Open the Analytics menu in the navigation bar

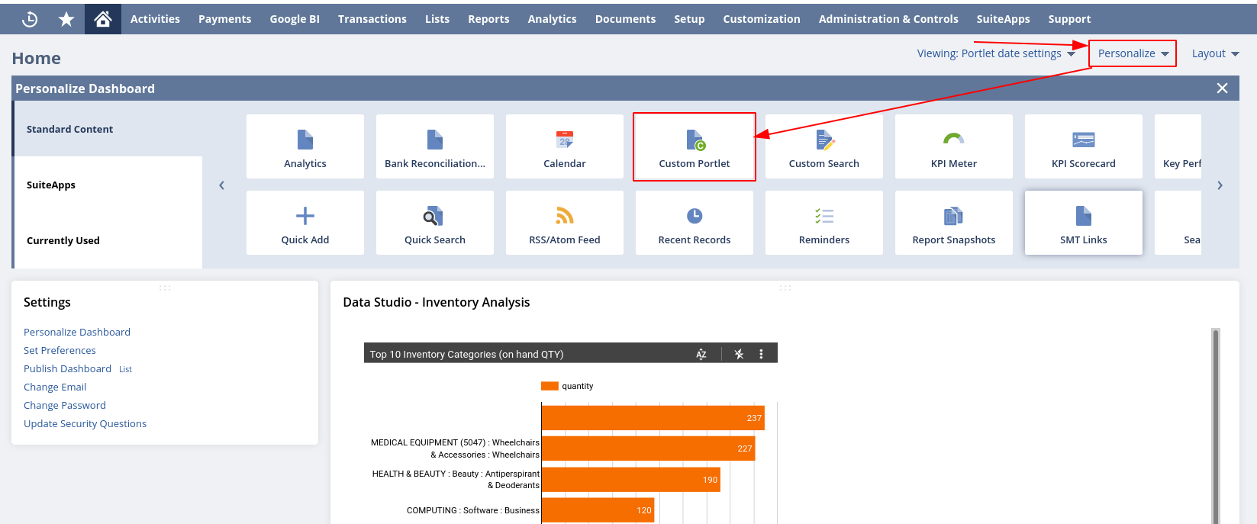tap(553, 19)
